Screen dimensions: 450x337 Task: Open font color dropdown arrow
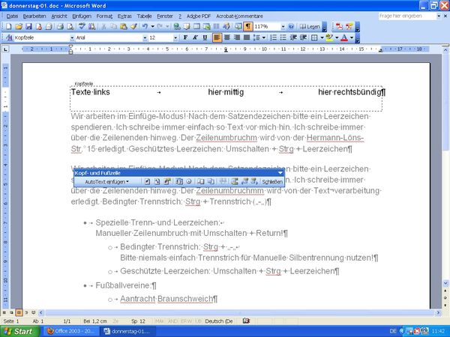point(352,37)
